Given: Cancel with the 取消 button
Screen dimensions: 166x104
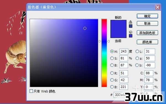Looking at the screenshot, I should point(147,23).
